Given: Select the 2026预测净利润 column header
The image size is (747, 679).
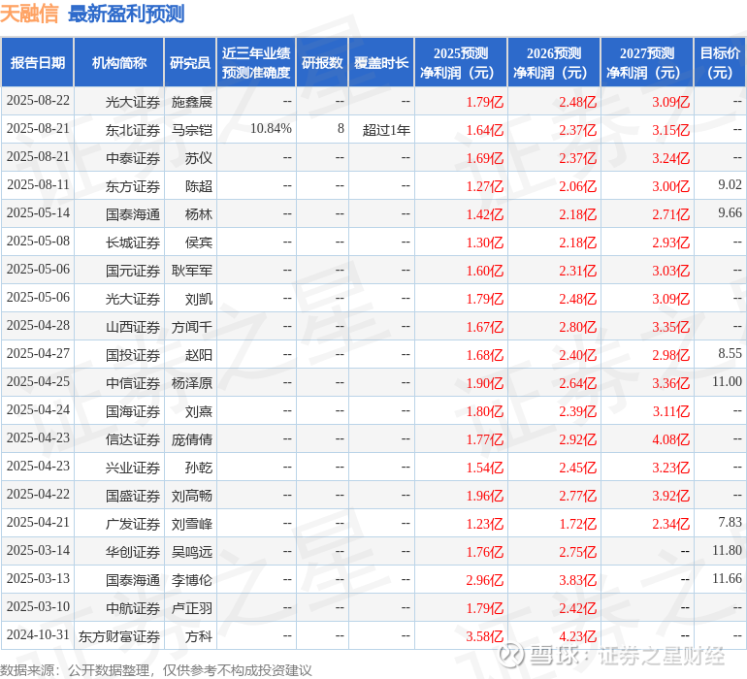Looking at the screenshot, I should pyautogui.click(x=554, y=62).
